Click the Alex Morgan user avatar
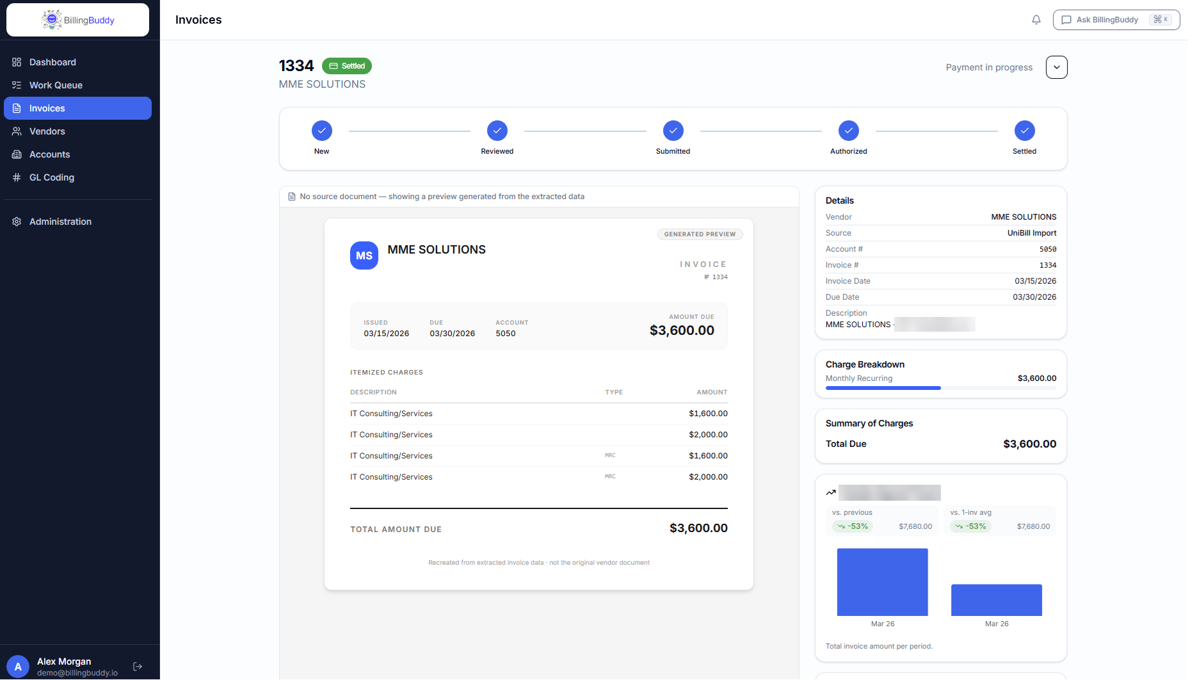This screenshot has width=1188, height=680. [18, 667]
